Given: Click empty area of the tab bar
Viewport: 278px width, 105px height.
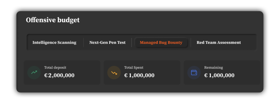Looking at the screenshot, I should pos(249,42).
